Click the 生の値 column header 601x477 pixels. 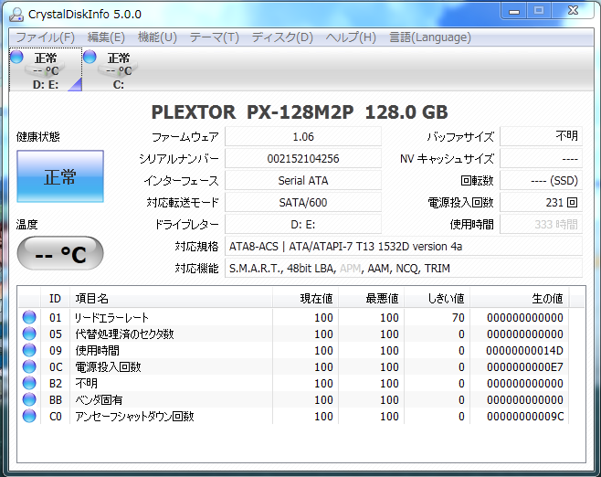pos(520,298)
